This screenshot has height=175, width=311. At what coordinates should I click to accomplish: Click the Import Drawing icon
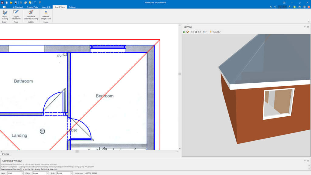tap(5, 14)
